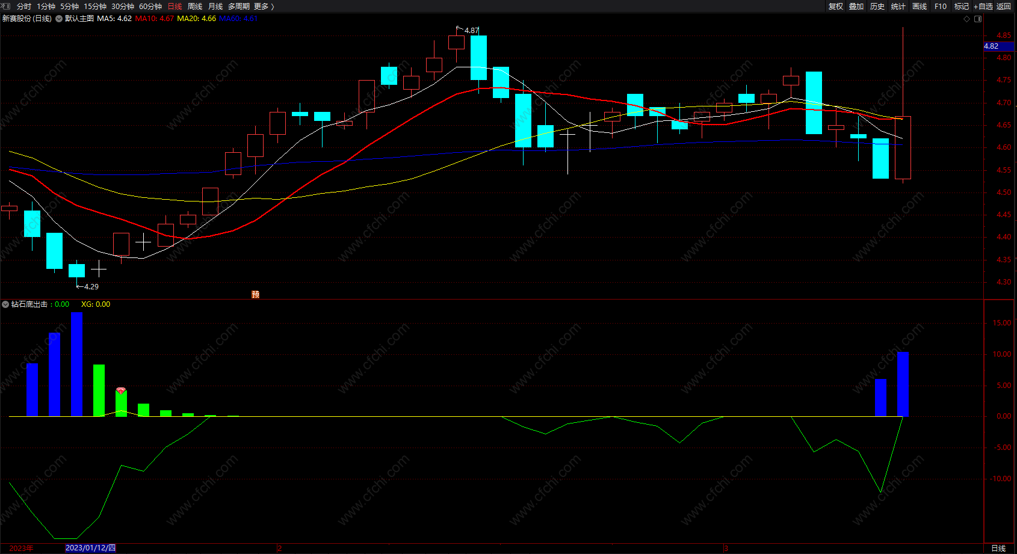The width and height of the screenshot is (1017, 554).
Task: Click the red diamond signal marker
Action: tap(121, 390)
